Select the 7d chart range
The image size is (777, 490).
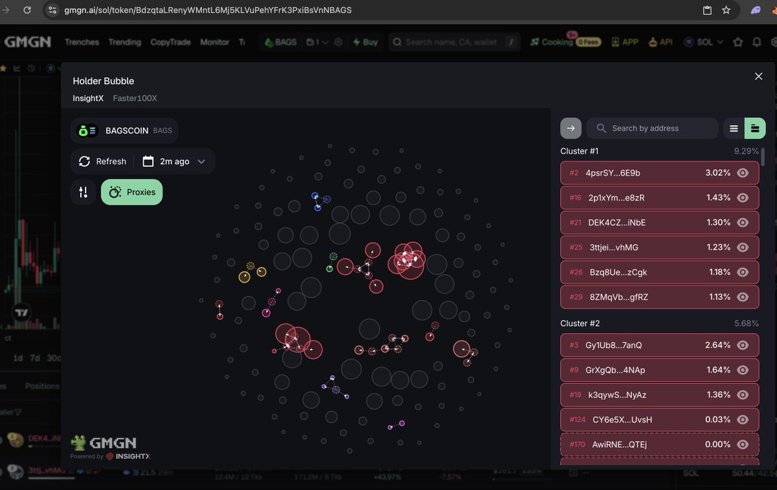click(x=35, y=358)
